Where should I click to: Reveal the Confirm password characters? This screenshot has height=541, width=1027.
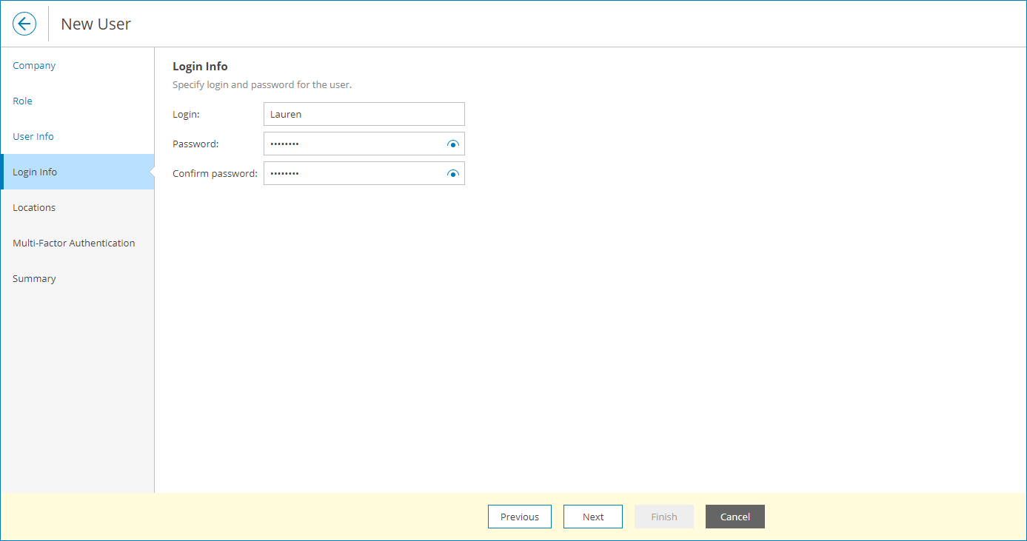(x=453, y=174)
